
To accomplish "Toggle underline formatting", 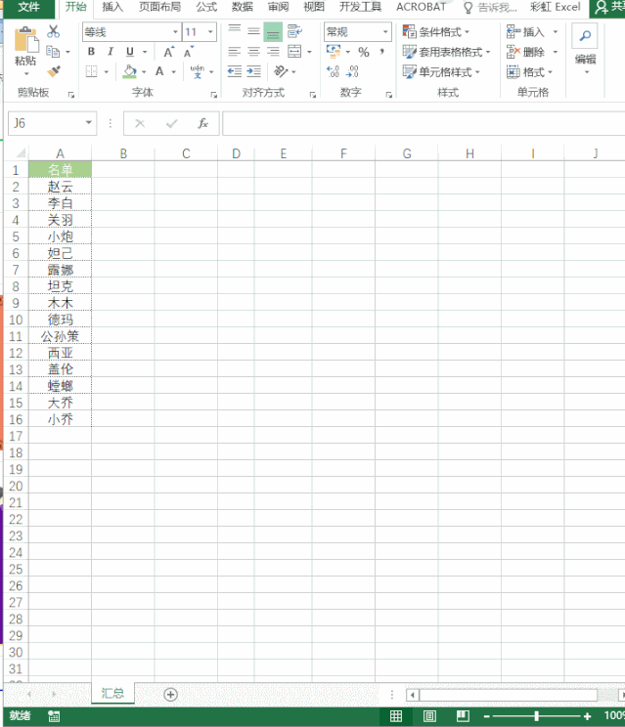I will tap(130, 52).
